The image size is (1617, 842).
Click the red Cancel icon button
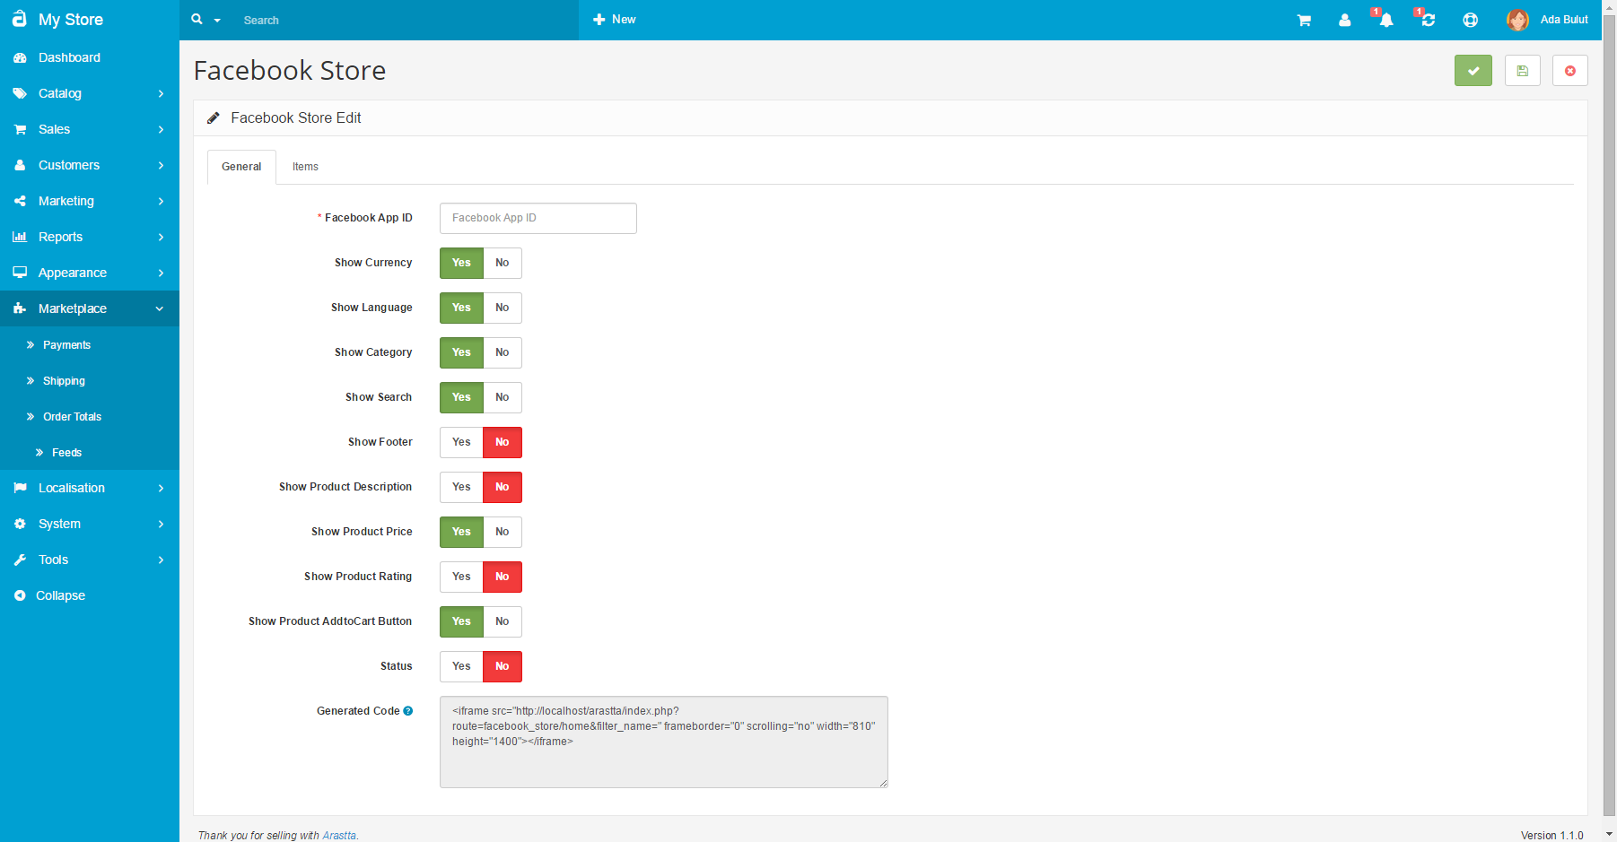pyautogui.click(x=1569, y=71)
